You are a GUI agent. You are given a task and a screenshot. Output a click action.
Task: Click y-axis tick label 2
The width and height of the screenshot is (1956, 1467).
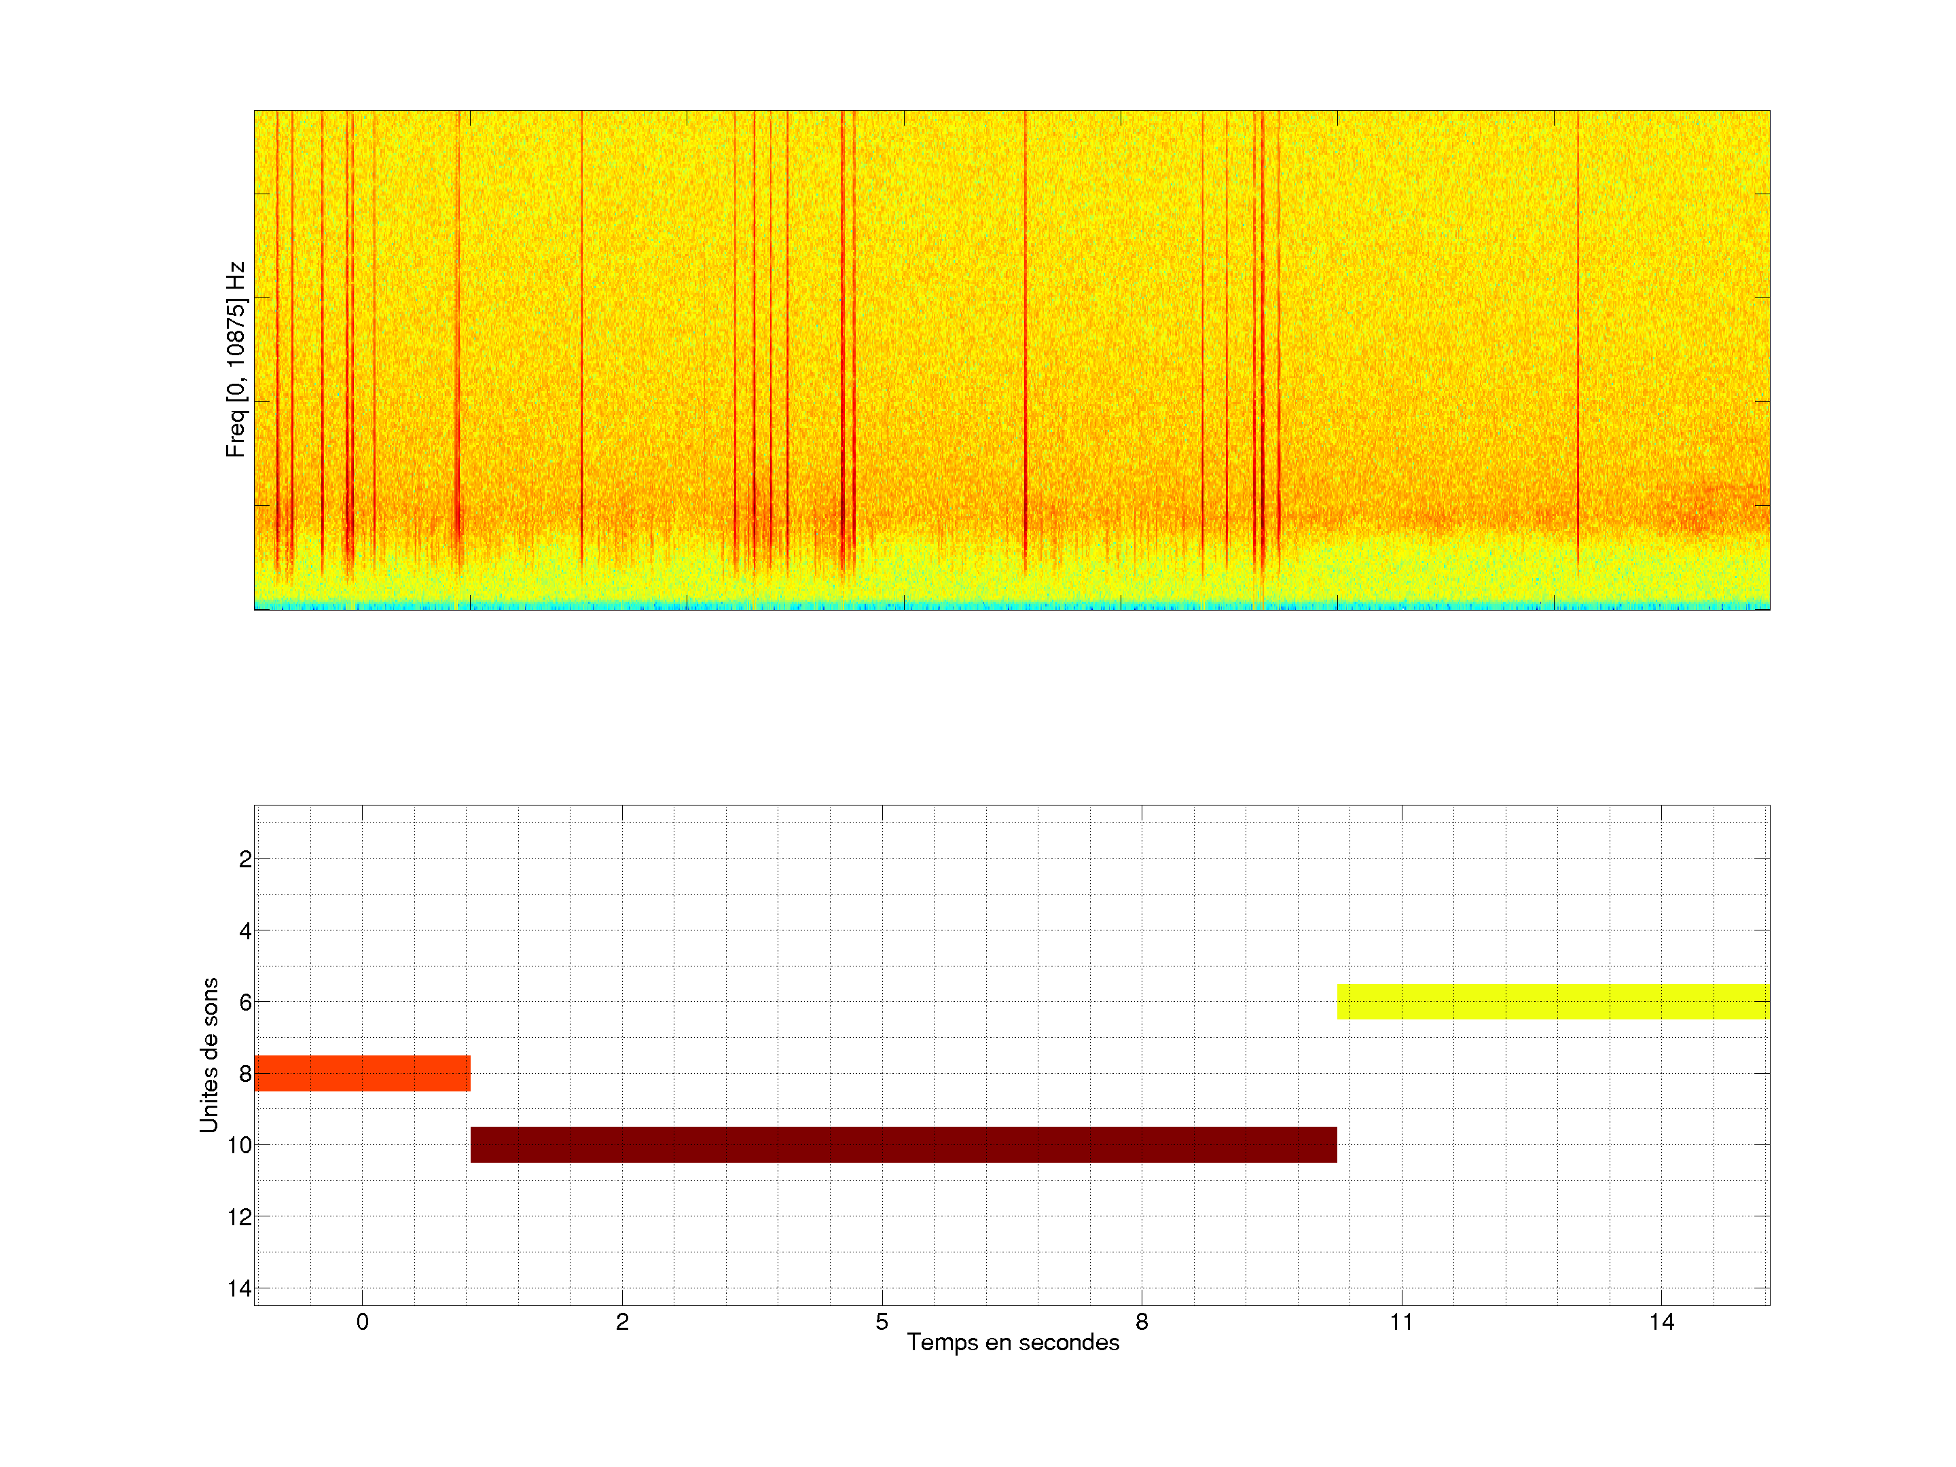245,860
